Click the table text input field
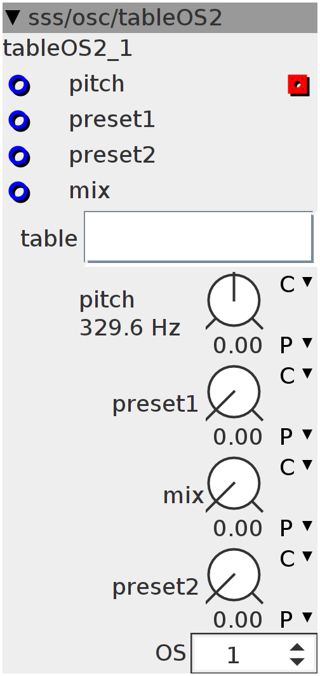This screenshot has width=320, height=676. click(x=199, y=237)
